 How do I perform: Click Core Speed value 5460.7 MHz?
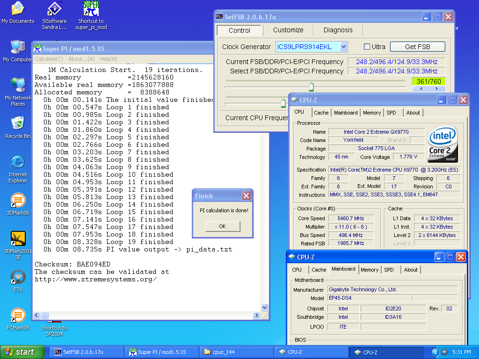(x=351, y=218)
